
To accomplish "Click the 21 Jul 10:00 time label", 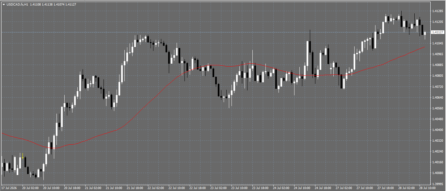I will pos(114,188).
